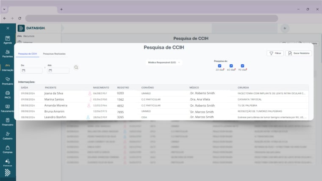Open the Cadastro module
The image size is (322, 181).
[8, 136]
